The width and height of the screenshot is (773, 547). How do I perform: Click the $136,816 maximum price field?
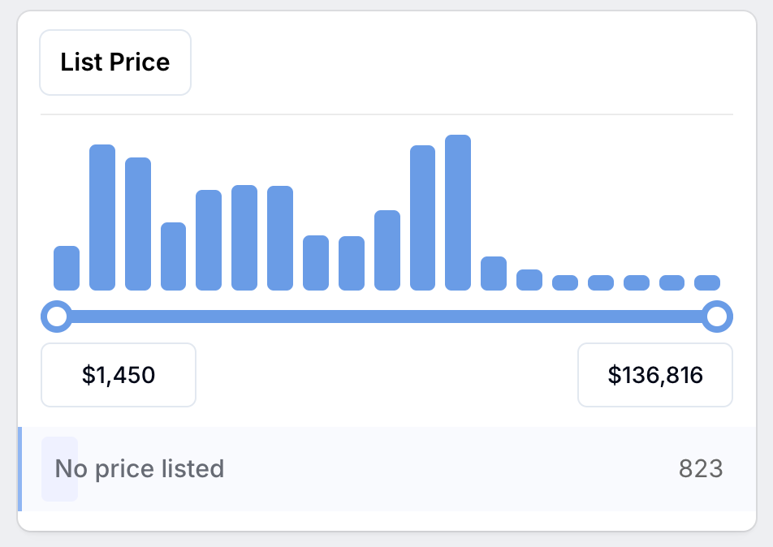tap(655, 375)
